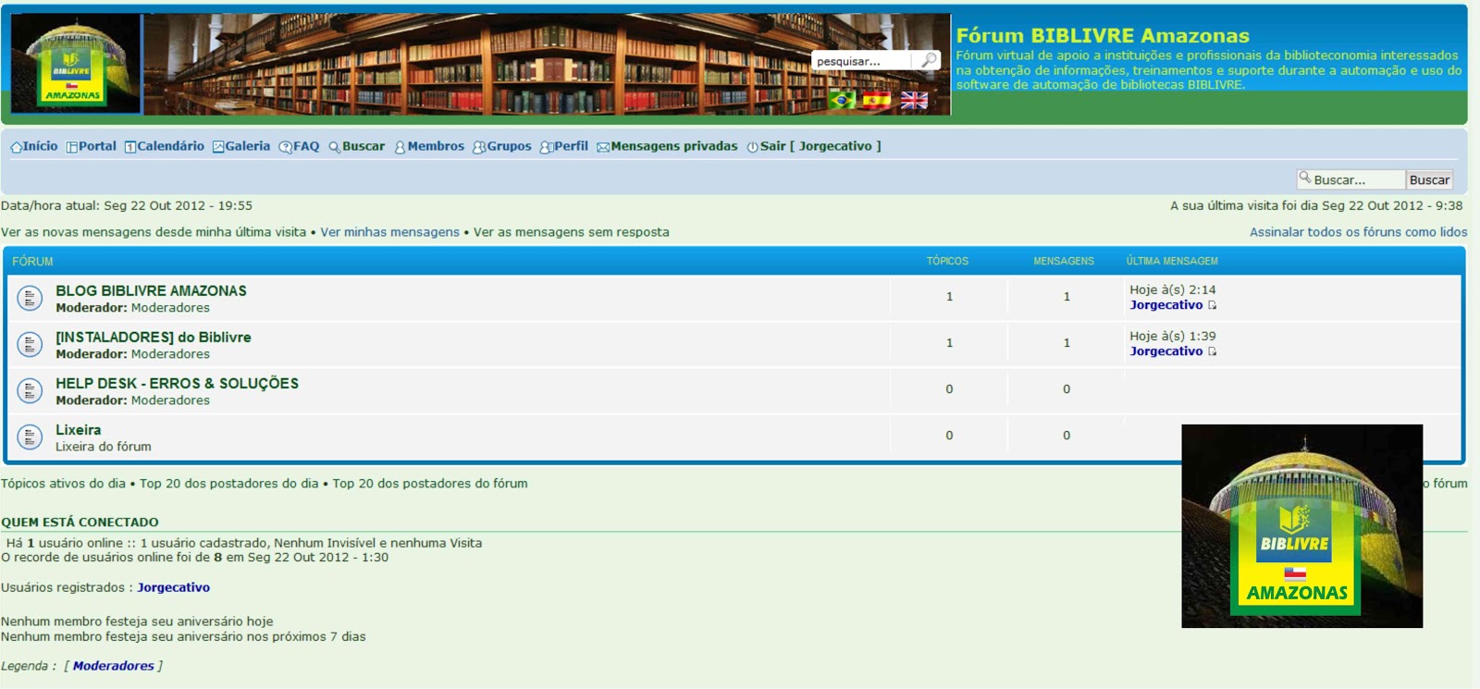The image size is (1480, 689).
Task: Open the Portal menu item
Action: 91,146
